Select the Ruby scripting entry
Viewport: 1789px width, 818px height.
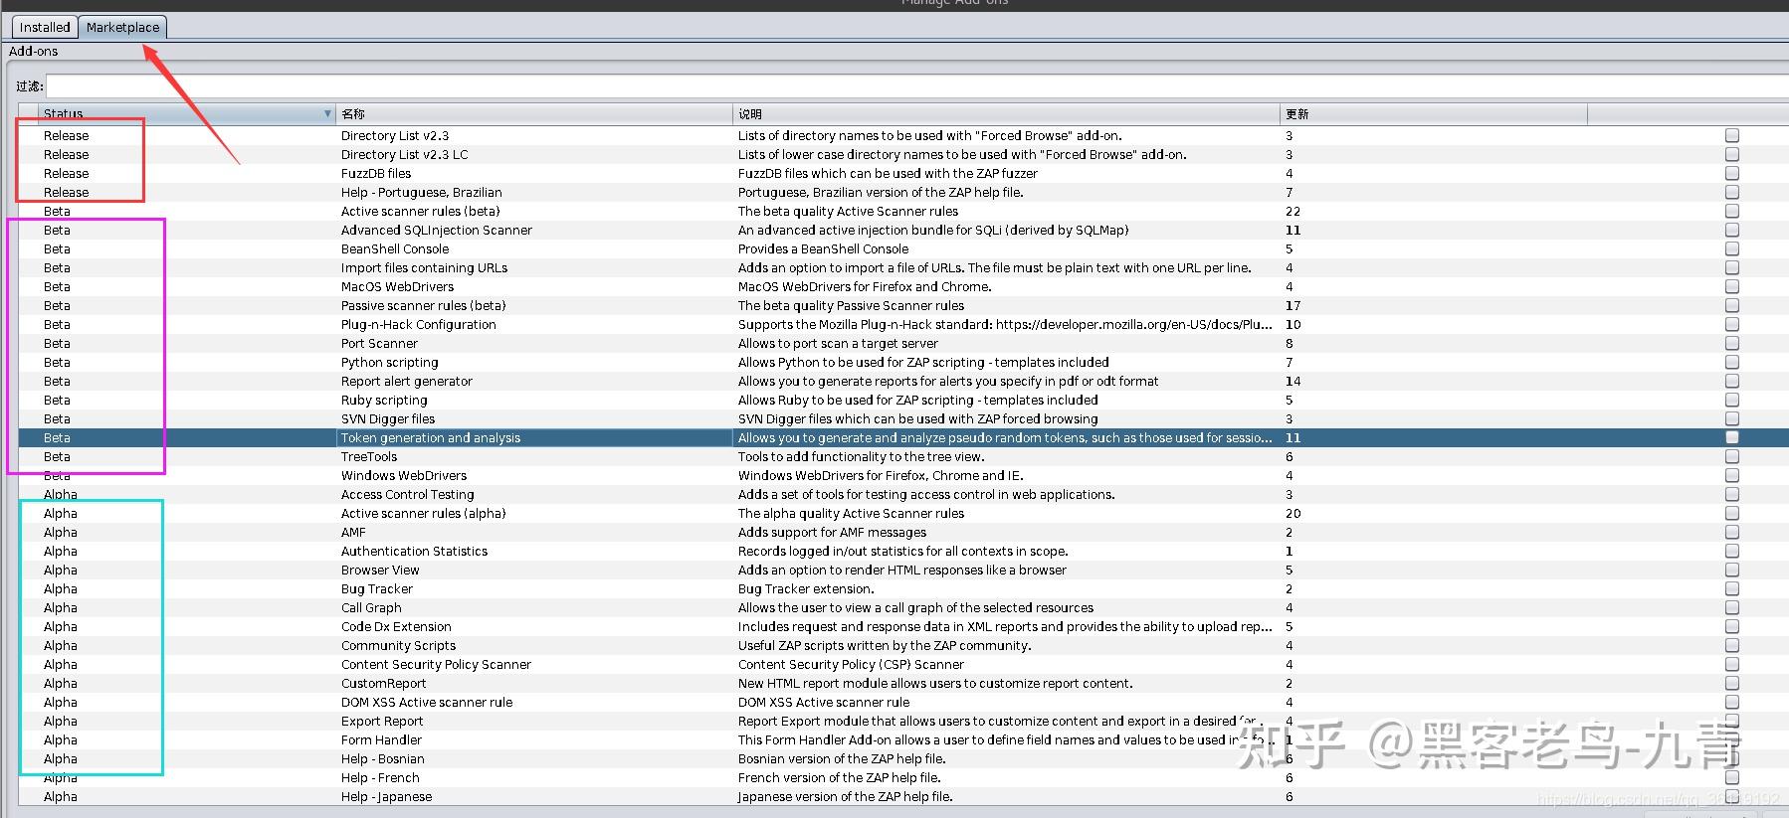[x=383, y=400]
